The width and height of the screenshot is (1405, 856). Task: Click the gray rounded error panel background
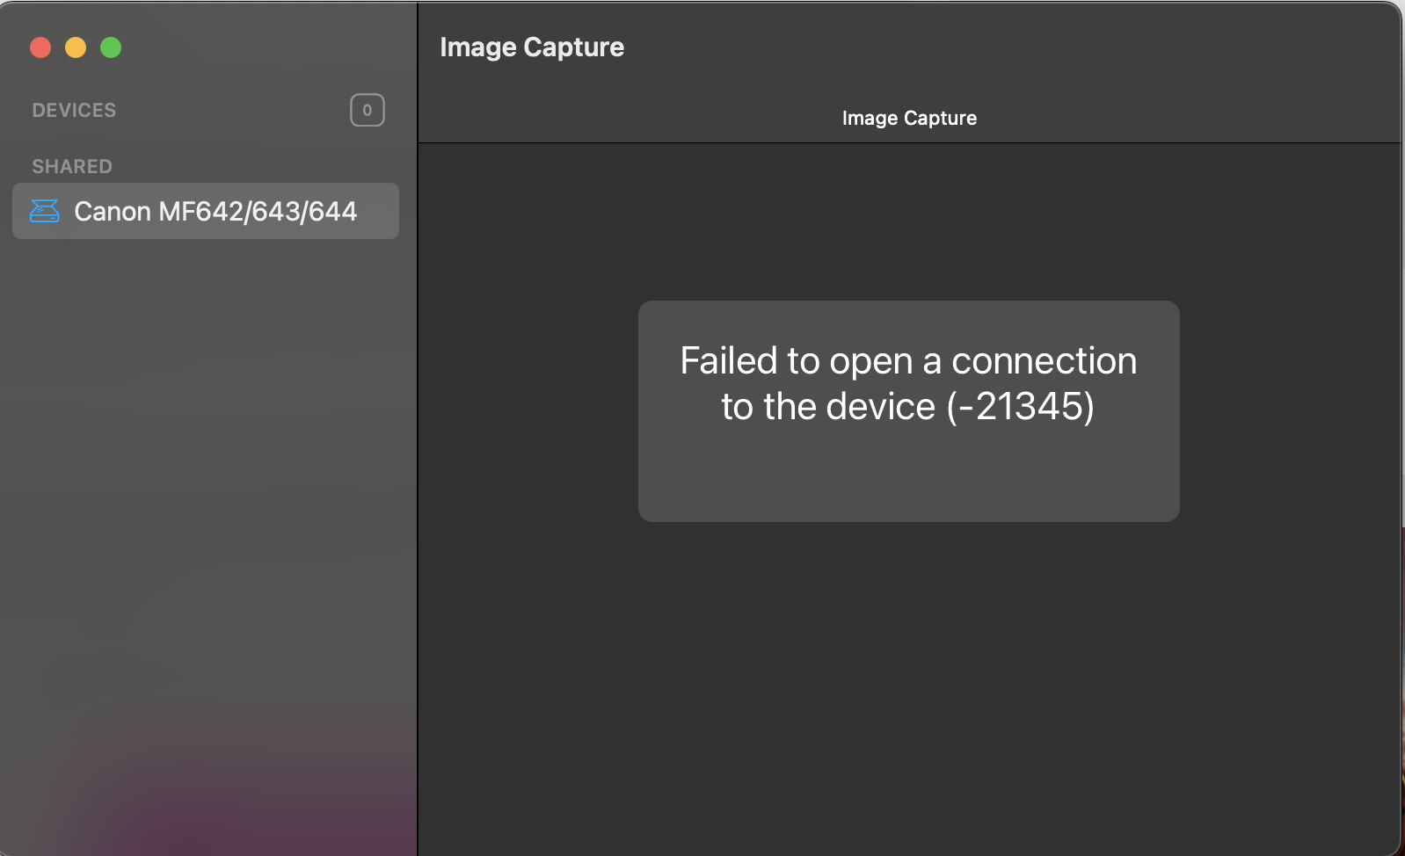(x=907, y=483)
